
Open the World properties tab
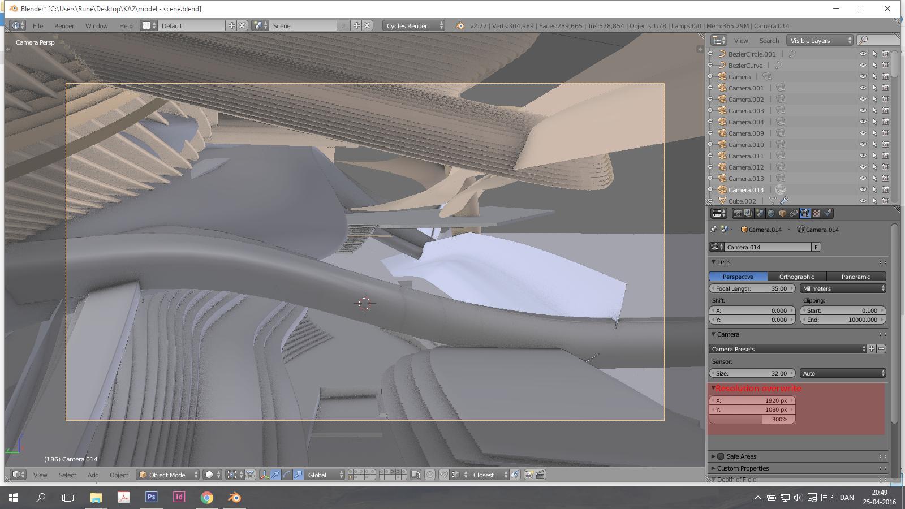[771, 213]
